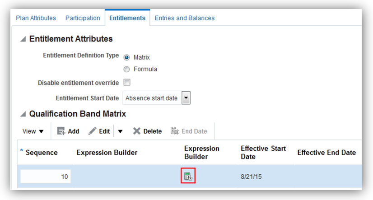Select the Formula radio button
373x200 pixels.
click(x=126, y=69)
